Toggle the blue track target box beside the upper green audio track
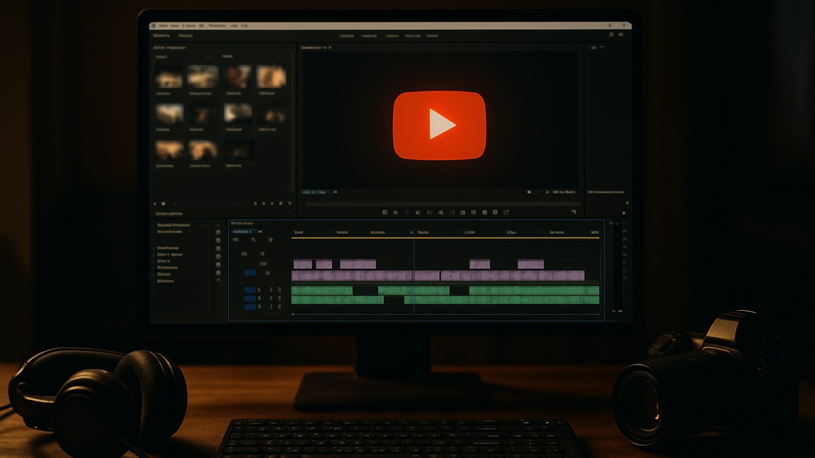 [x=250, y=290]
